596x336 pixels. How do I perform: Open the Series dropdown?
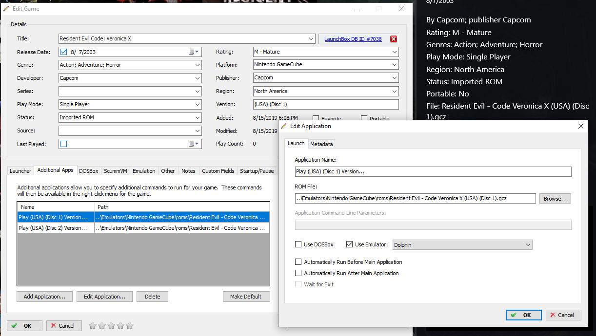tap(197, 91)
